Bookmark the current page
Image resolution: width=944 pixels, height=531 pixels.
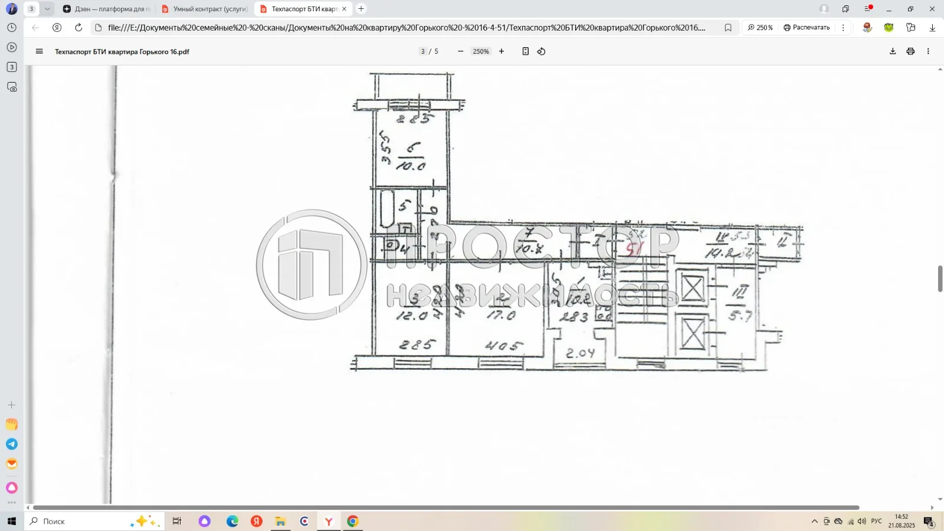coord(727,27)
